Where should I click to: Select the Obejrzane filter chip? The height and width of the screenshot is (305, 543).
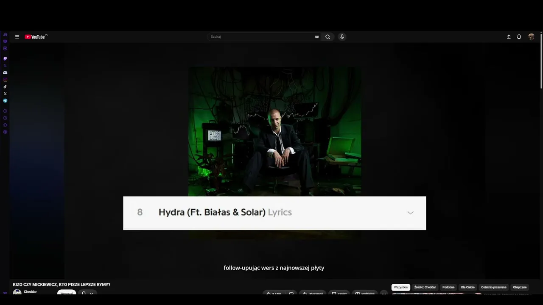coord(520,287)
